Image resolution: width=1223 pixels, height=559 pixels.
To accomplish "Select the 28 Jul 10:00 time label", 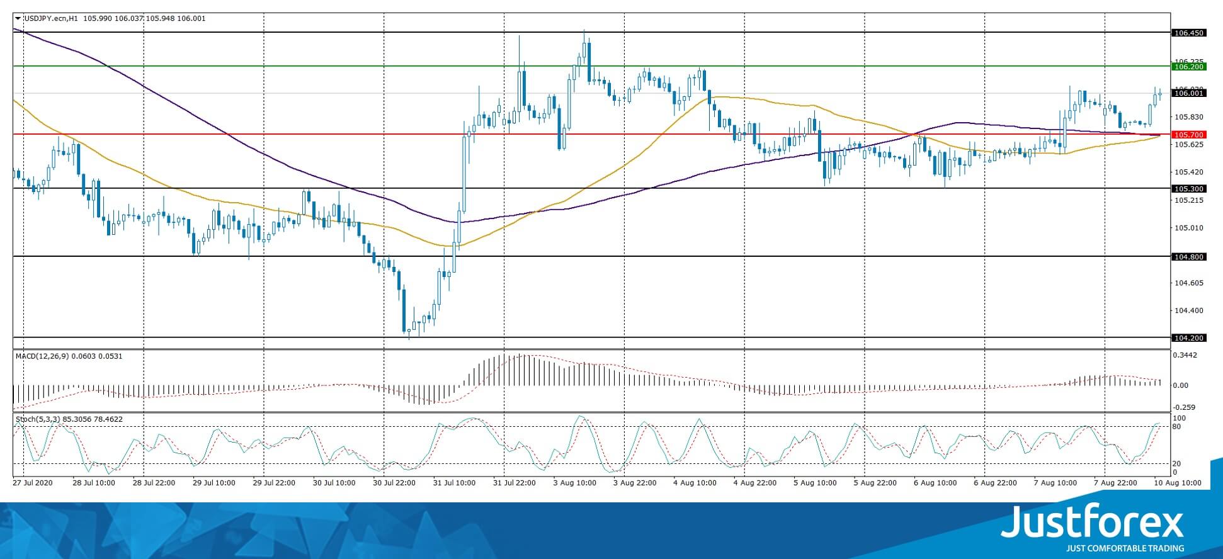I will (94, 483).
